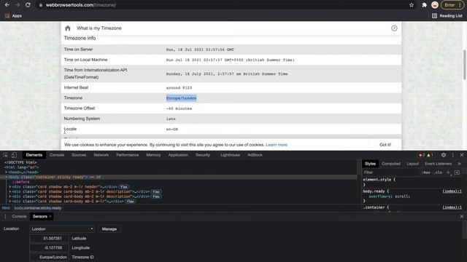Switch to the Layout tab

click(x=412, y=164)
